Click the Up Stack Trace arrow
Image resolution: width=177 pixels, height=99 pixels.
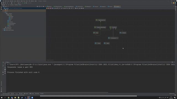(x=5, y=64)
